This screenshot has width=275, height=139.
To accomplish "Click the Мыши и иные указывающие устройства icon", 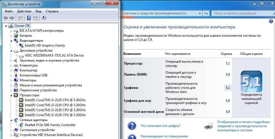I will click(16, 85).
